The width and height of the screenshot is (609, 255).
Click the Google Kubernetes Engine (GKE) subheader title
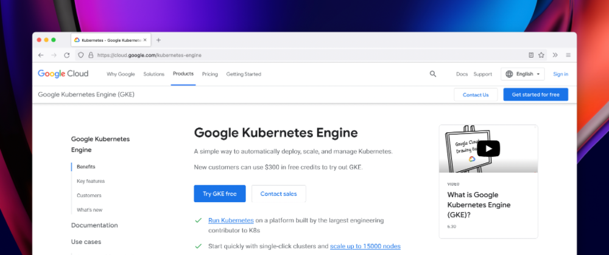(x=86, y=95)
